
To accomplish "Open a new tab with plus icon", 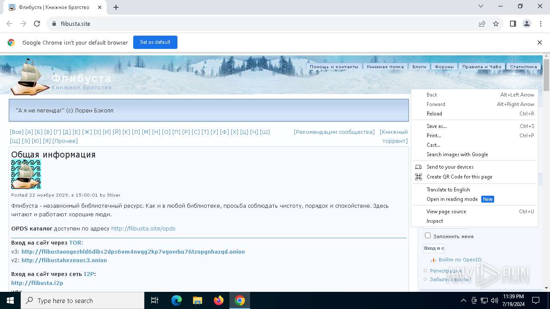I will click(116, 7).
